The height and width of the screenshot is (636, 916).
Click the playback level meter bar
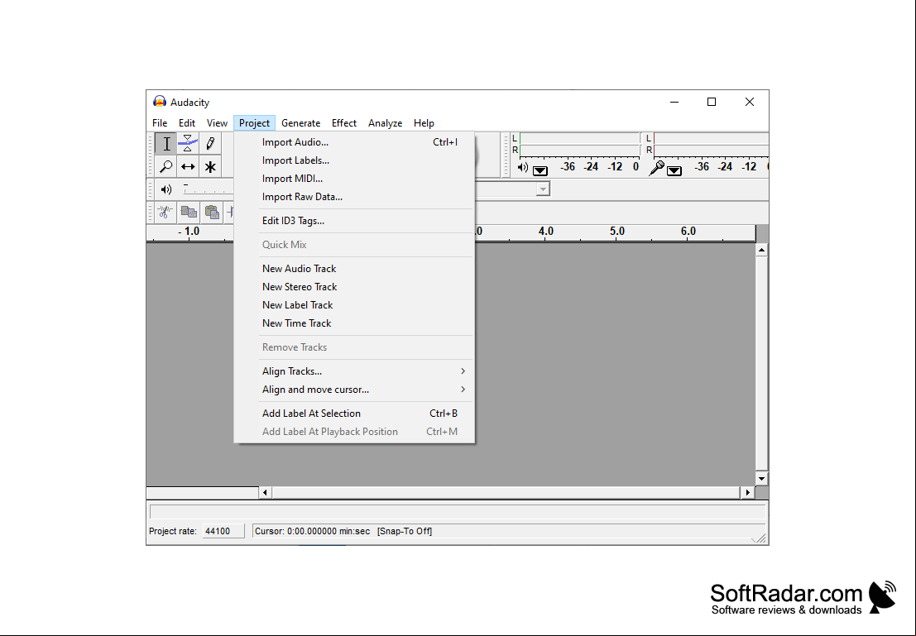(580, 144)
